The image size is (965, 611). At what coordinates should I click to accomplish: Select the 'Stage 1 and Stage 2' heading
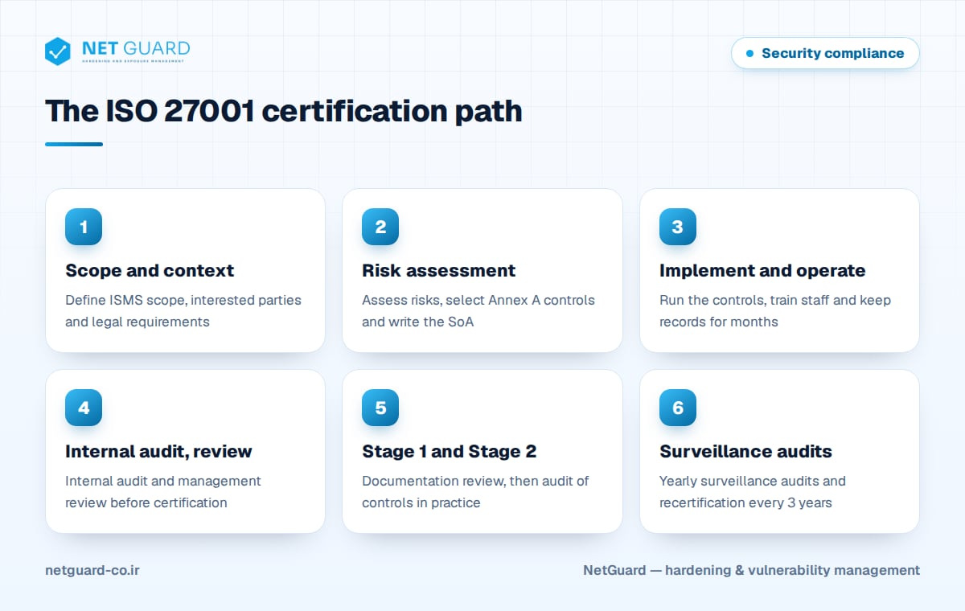pyautogui.click(x=450, y=452)
